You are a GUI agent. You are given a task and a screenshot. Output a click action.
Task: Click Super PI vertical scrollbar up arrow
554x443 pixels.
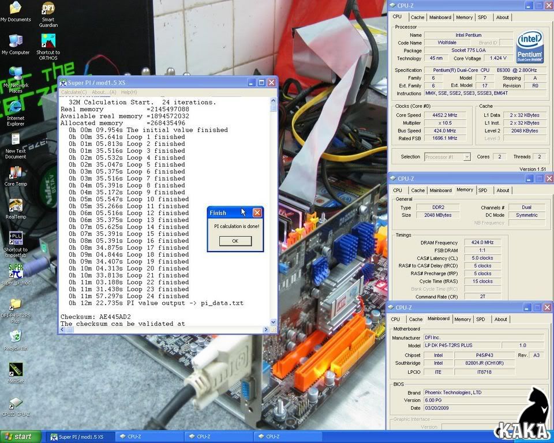click(x=273, y=101)
